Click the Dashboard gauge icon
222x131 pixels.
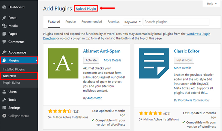click(x=5, y=7)
